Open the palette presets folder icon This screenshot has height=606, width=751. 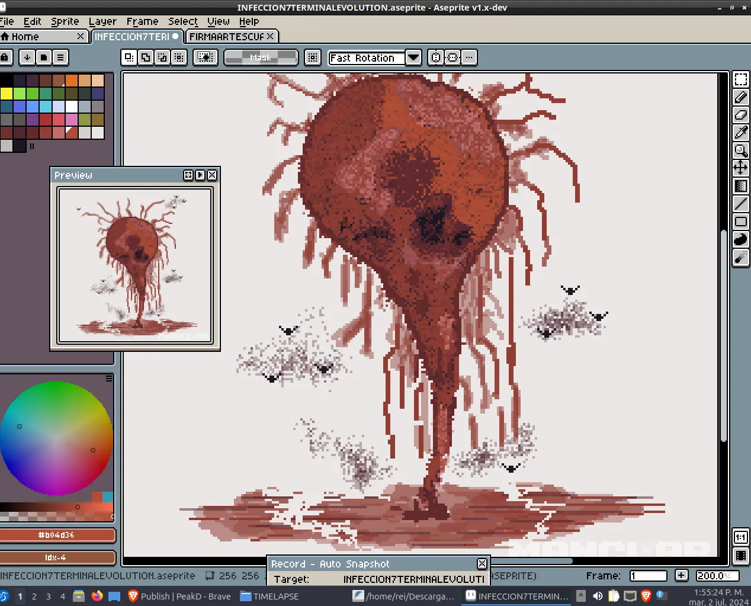pos(43,57)
